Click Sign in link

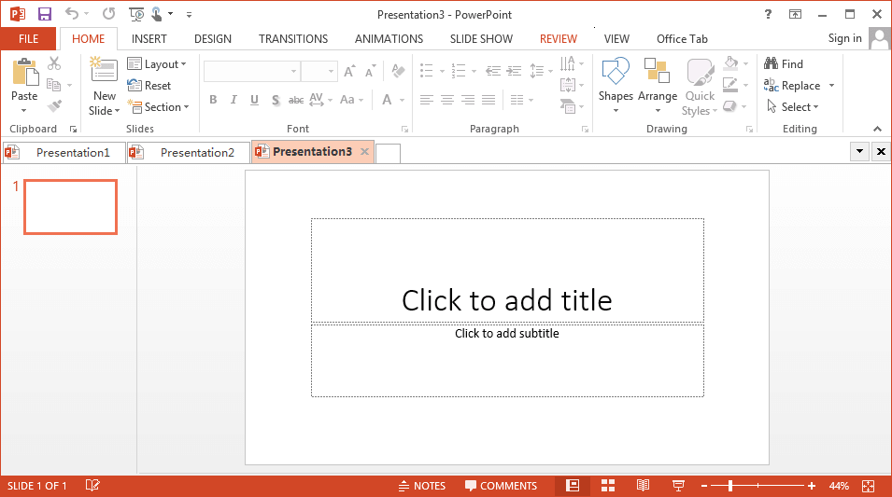coord(844,38)
